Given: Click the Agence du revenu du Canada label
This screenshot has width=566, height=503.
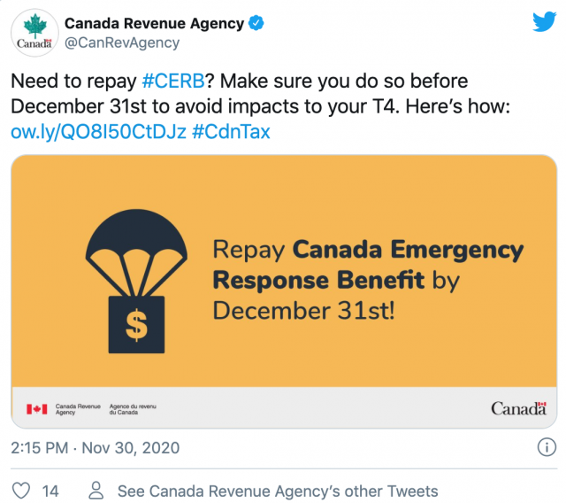Looking at the screenshot, I should pos(133,409).
